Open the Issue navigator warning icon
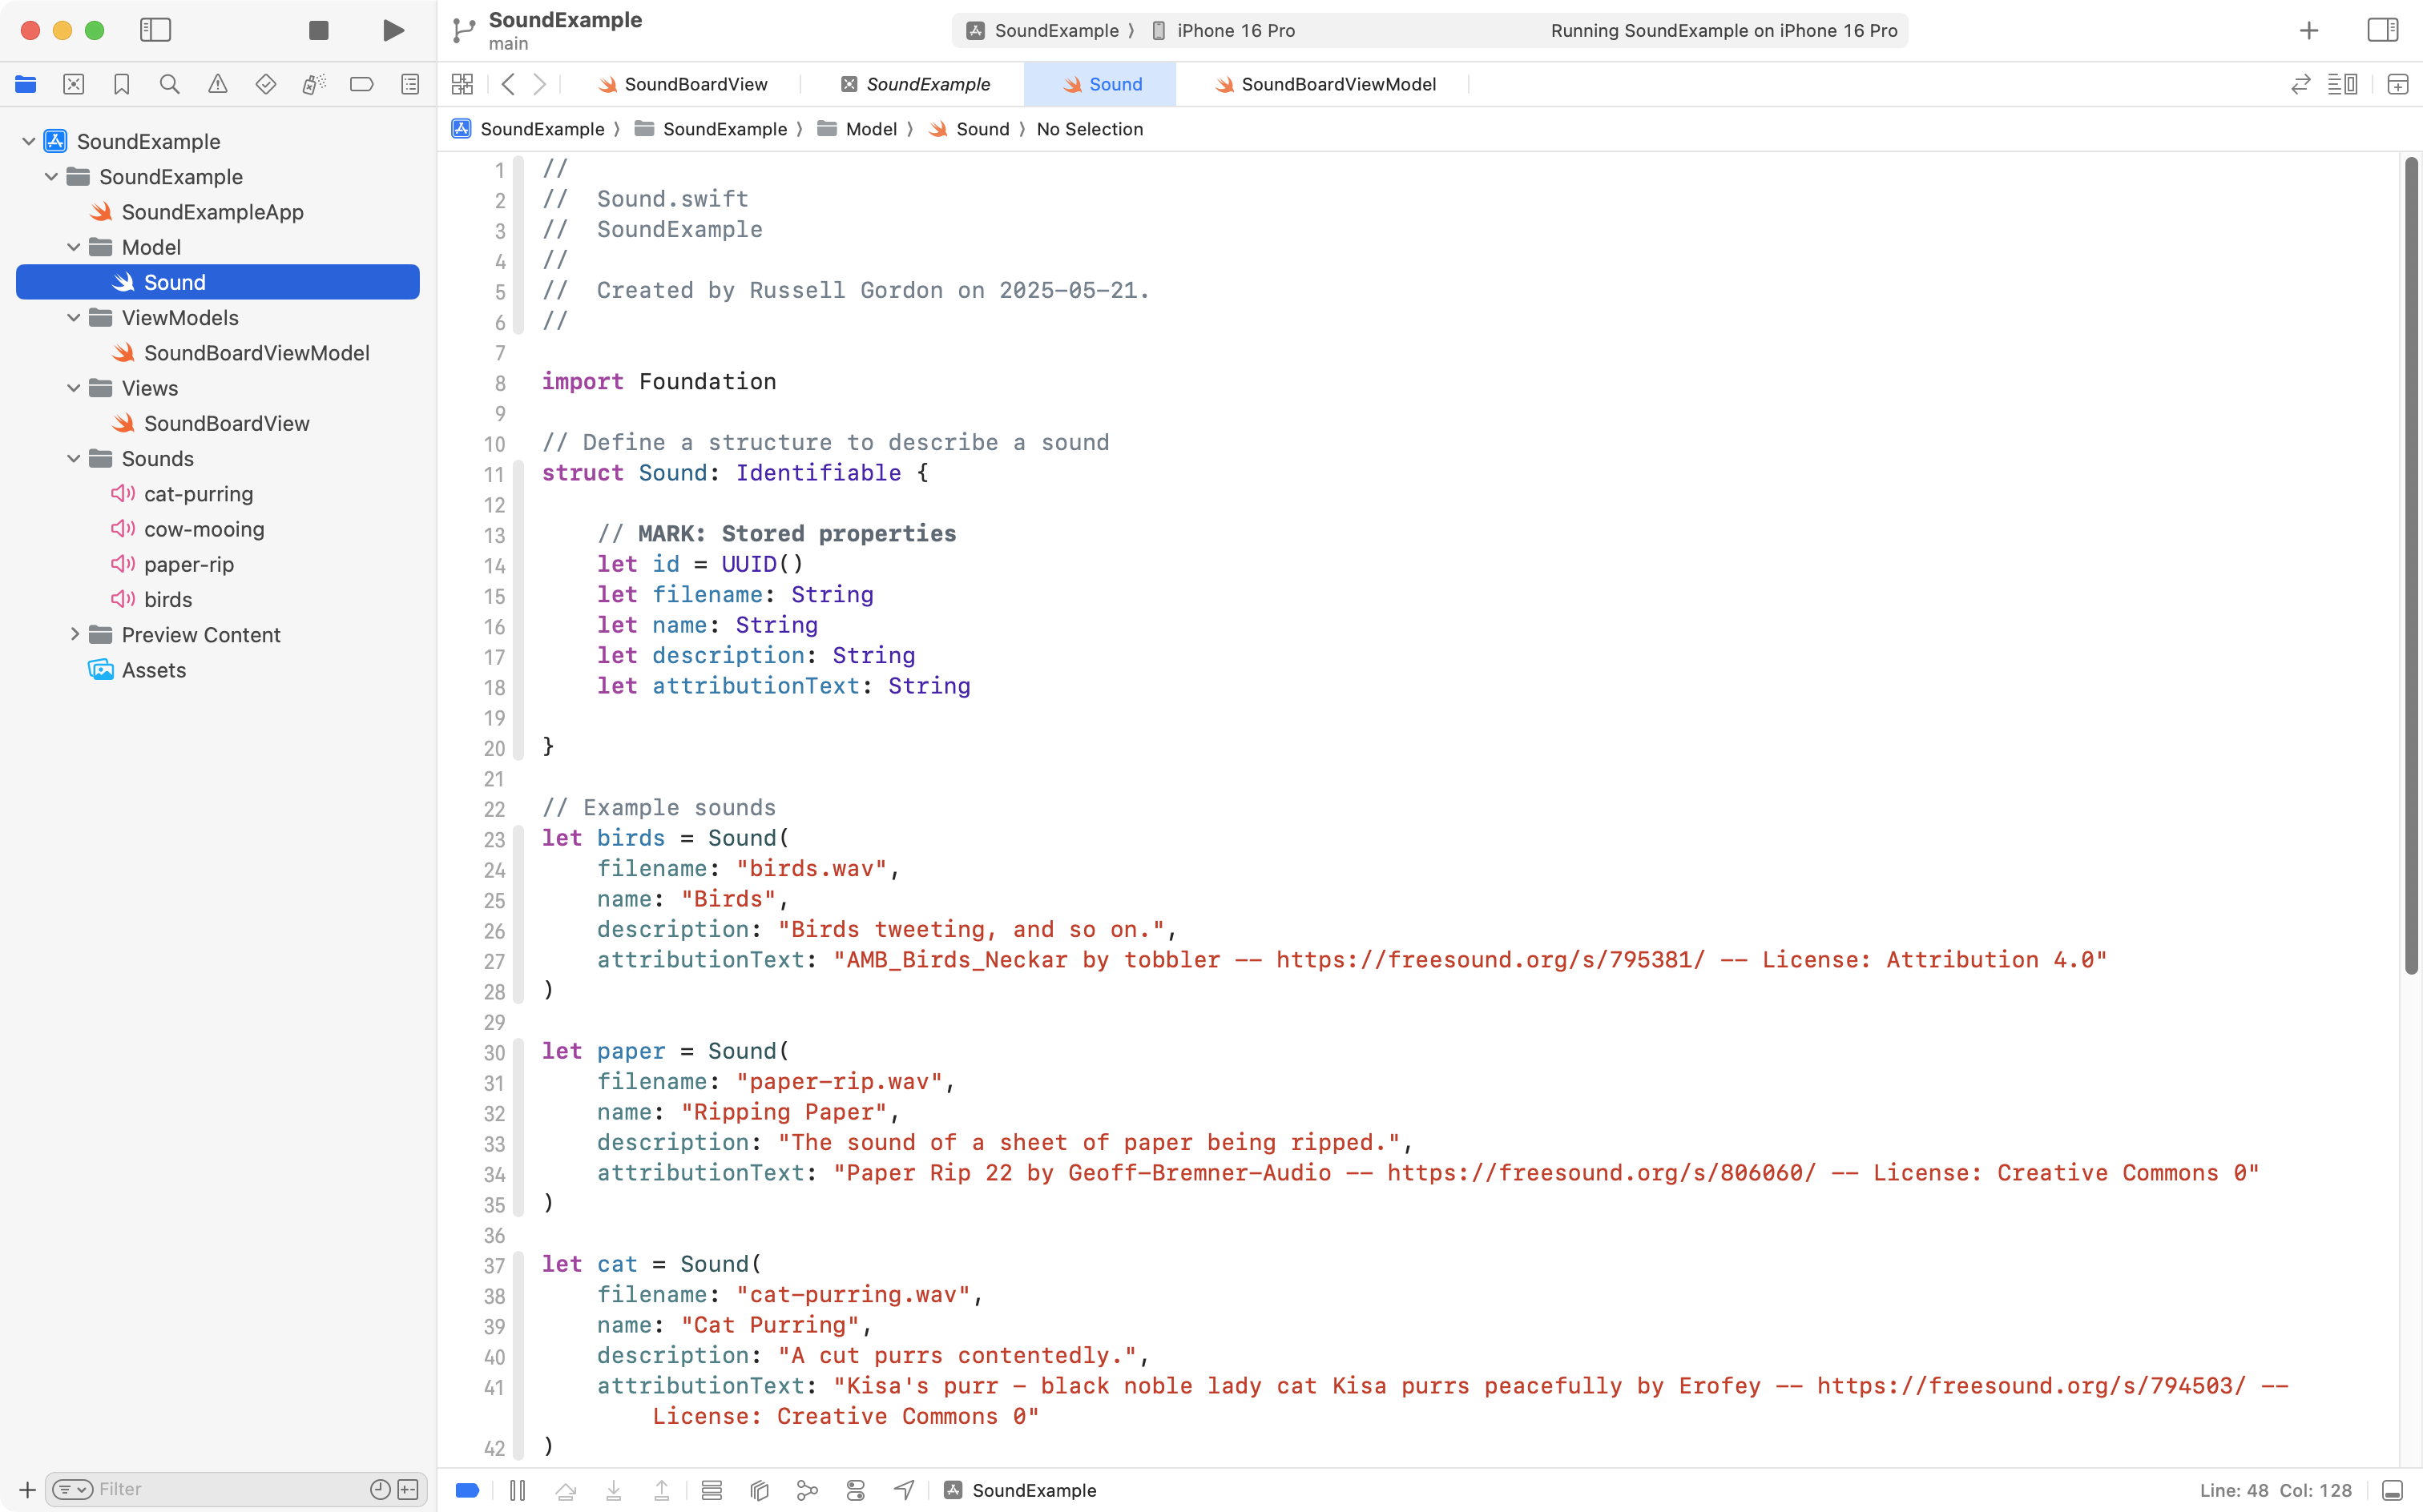The height and width of the screenshot is (1512, 2423). 217,84
